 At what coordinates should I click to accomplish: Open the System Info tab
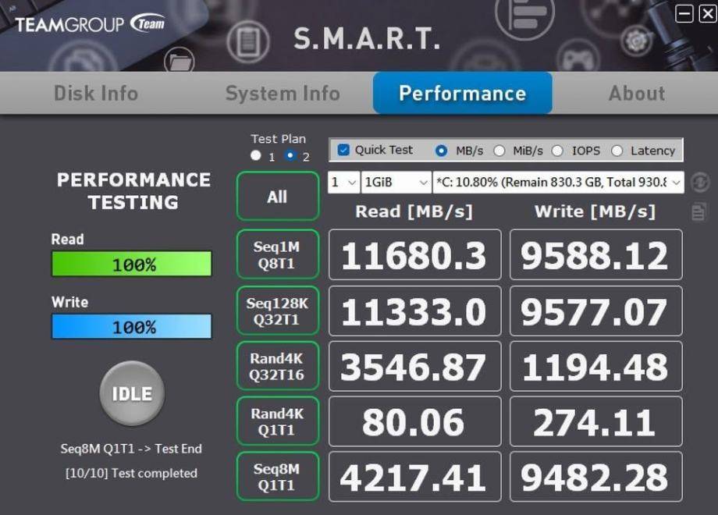click(x=283, y=93)
